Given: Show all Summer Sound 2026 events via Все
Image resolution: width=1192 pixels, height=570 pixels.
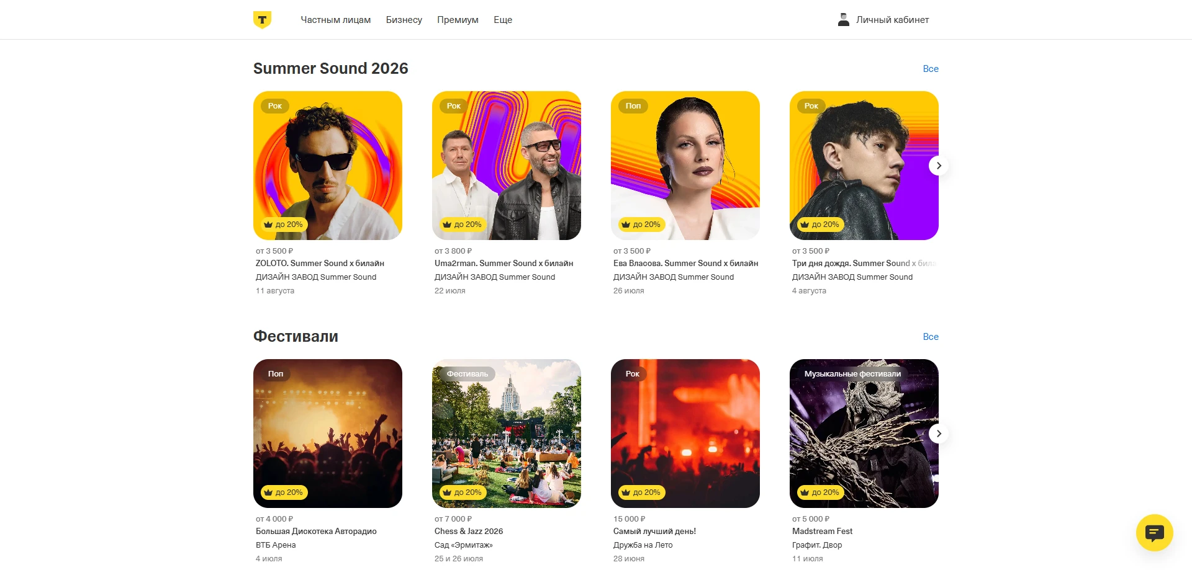Looking at the screenshot, I should pos(931,69).
